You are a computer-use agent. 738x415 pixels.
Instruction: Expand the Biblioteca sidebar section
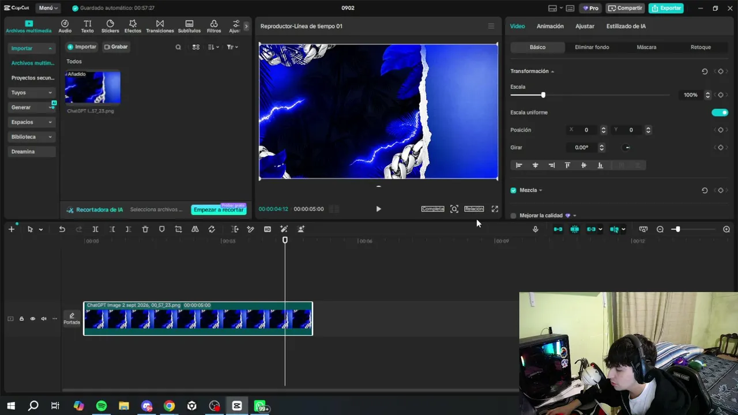pos(32,137)
